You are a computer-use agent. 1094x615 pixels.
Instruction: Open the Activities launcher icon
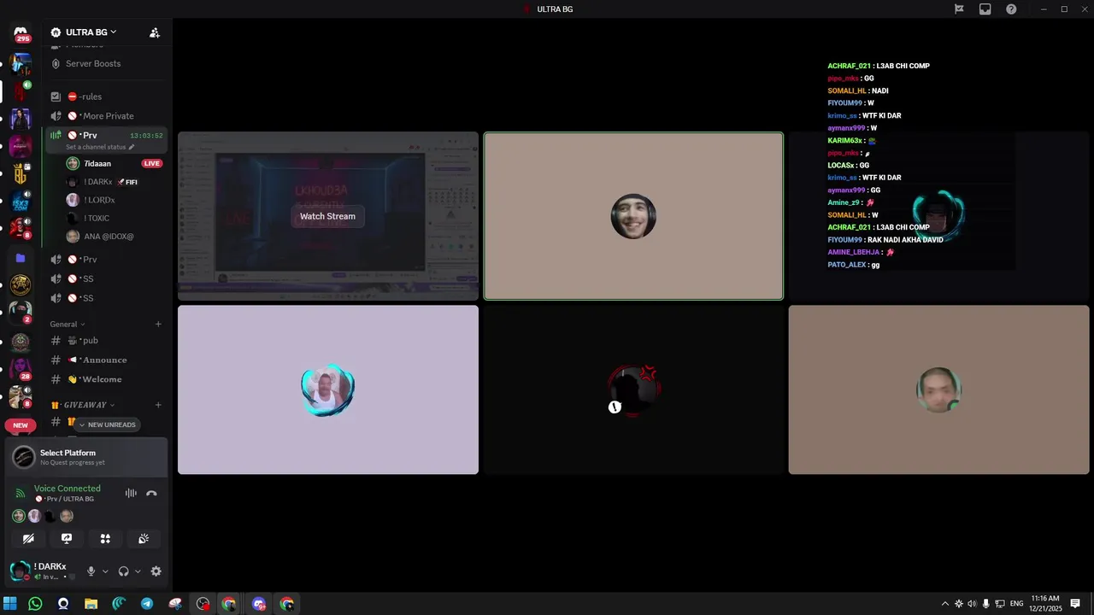(105, 539)
